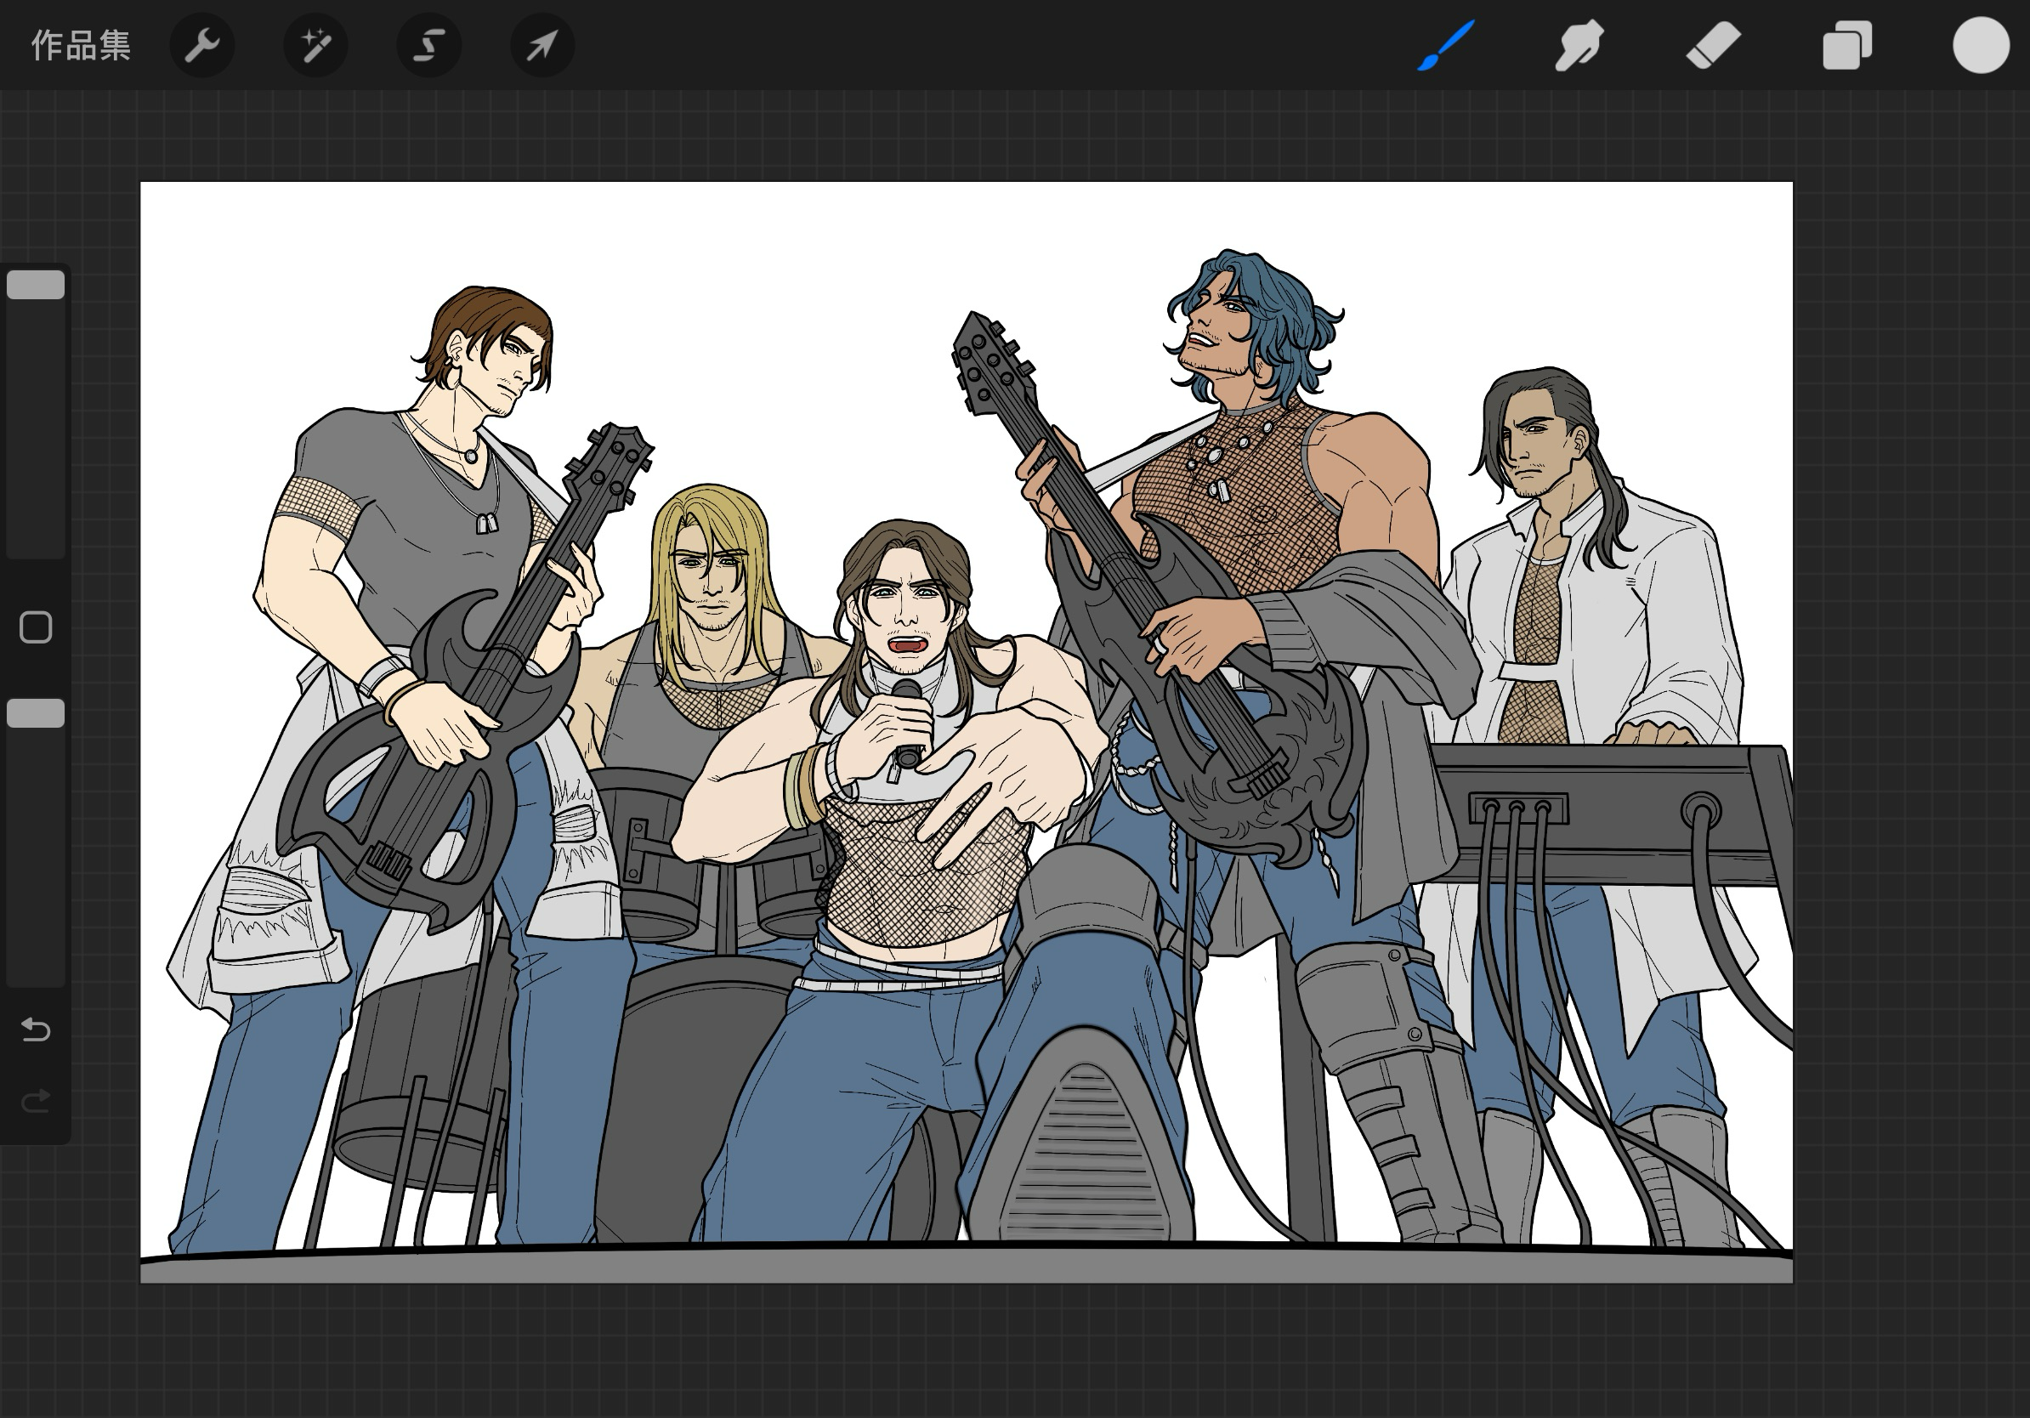Open the 作品集 gallery

click(81, 45)
